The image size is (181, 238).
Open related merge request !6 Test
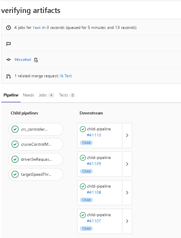tap(66, 76)
